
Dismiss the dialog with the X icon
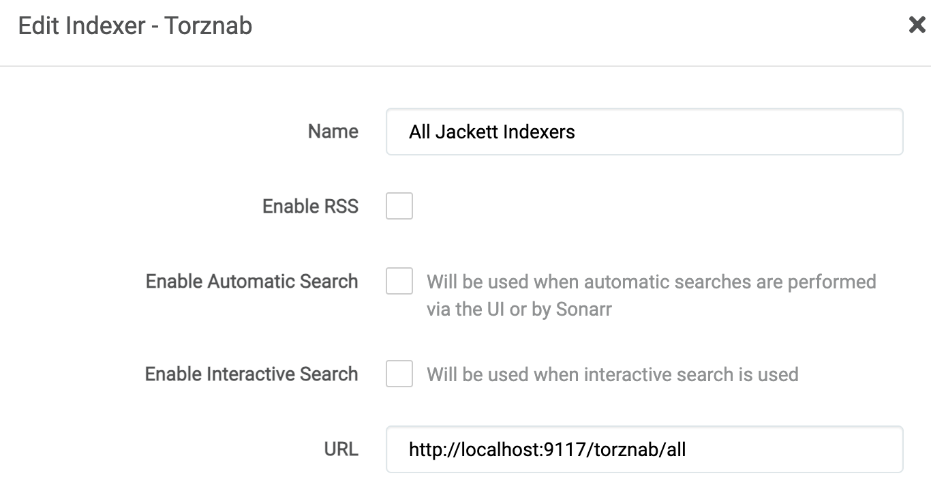click(918, 26)
